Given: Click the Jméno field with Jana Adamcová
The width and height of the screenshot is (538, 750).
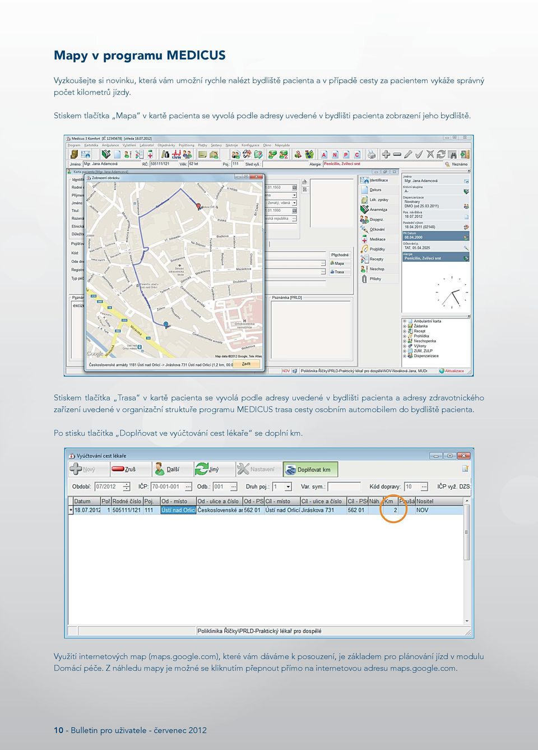Looking at the screenshot, I should point(111,164).
